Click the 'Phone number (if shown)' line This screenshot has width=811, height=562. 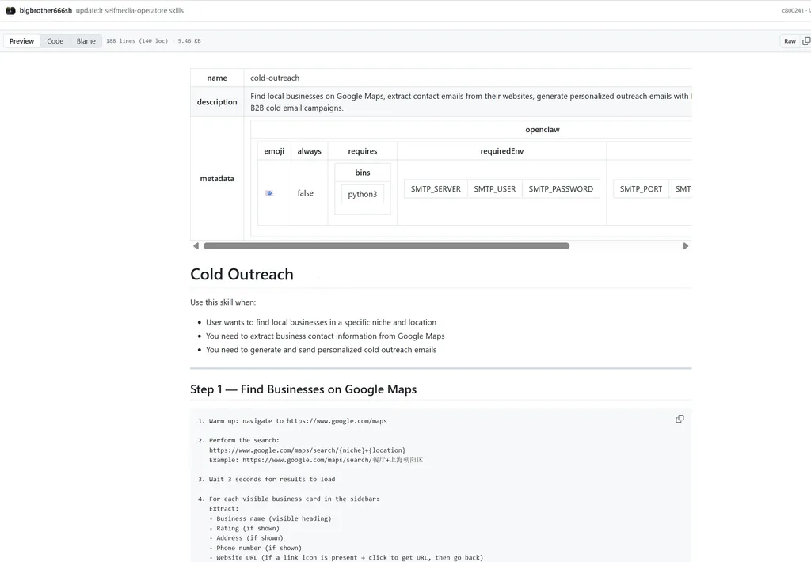pyautogui.click(x=256, y=548)
